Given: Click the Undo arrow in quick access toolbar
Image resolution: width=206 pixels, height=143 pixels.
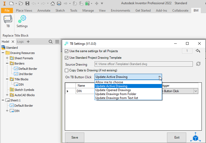Looking at the screenshot, I should [x=34, y=3].
